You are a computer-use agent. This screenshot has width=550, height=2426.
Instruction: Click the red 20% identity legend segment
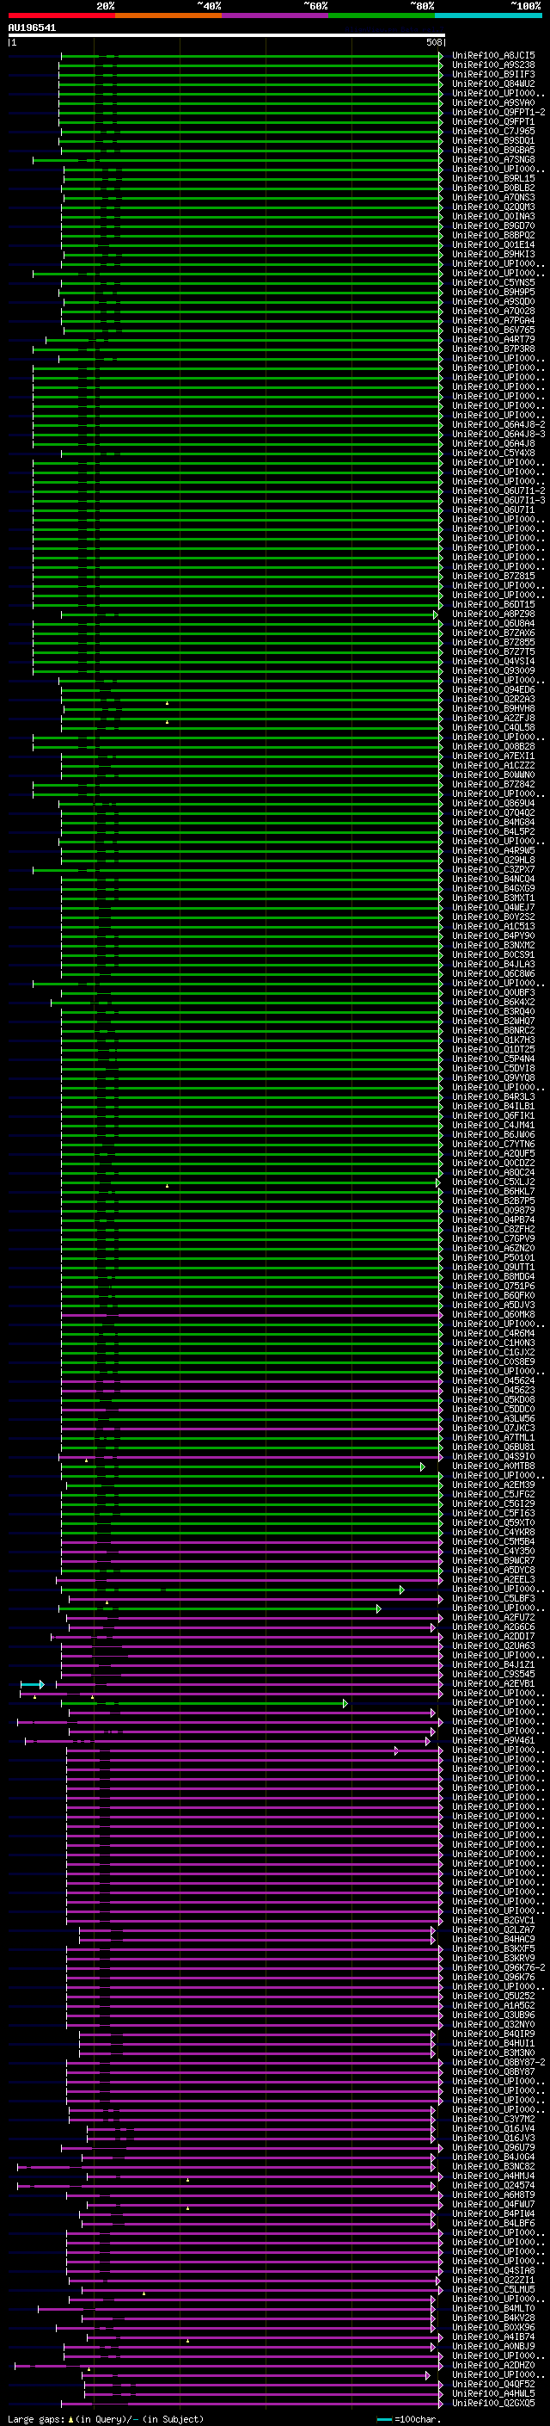(x=61, y=15)
